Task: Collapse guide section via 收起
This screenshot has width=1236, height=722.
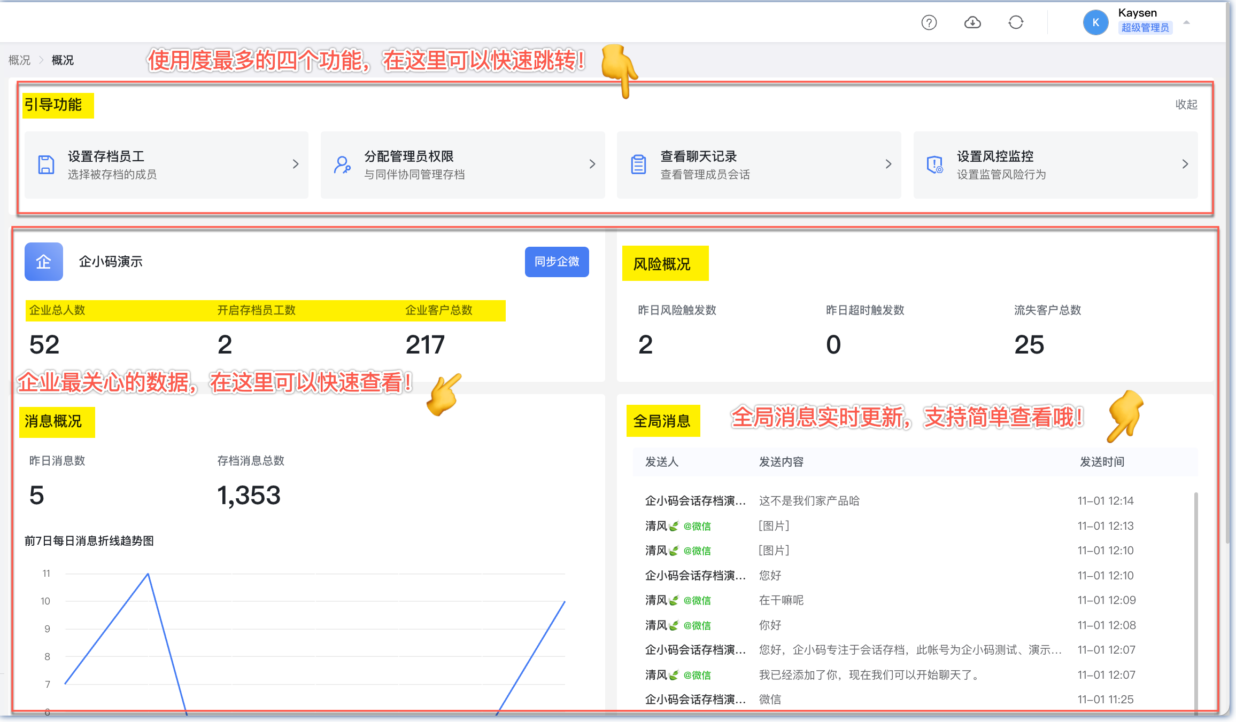Action: point(1186,105)
